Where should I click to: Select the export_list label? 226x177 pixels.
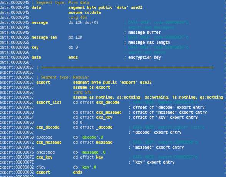pos(49,103)
